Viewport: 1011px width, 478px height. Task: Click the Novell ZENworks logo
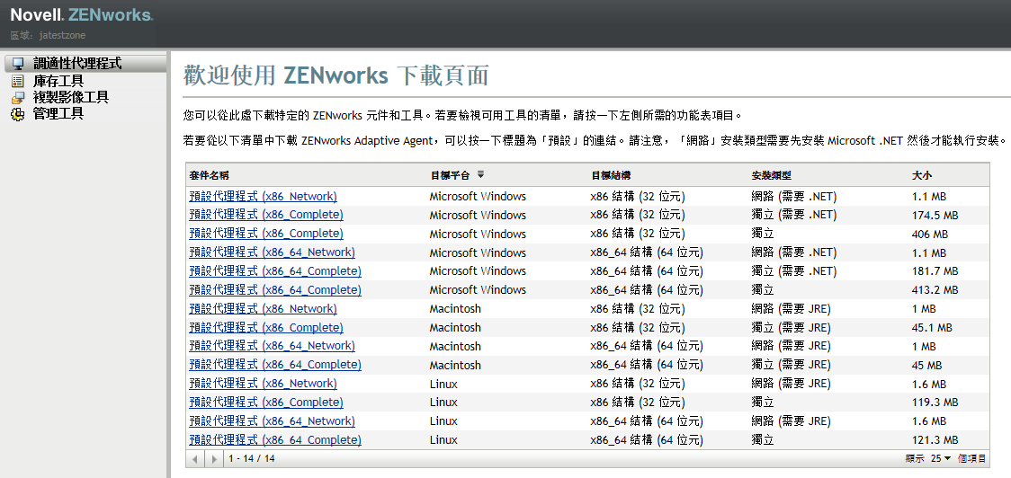(x=82, y=14)
